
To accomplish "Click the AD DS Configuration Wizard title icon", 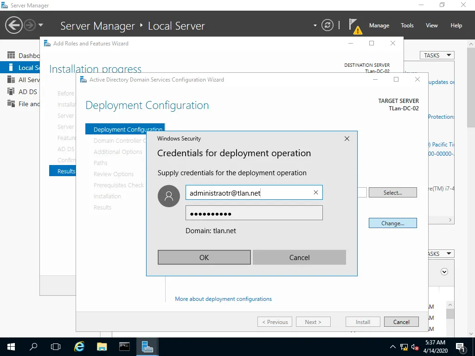I will [83, 80].
